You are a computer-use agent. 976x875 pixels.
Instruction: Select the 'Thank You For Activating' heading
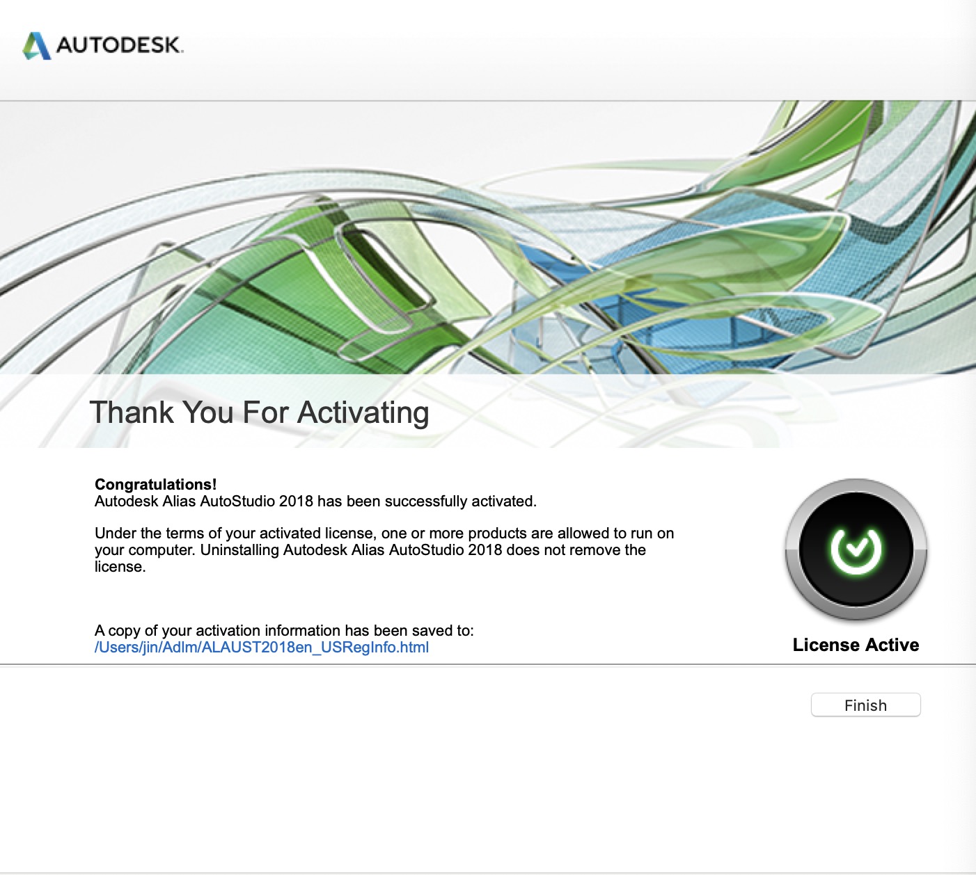259,412
